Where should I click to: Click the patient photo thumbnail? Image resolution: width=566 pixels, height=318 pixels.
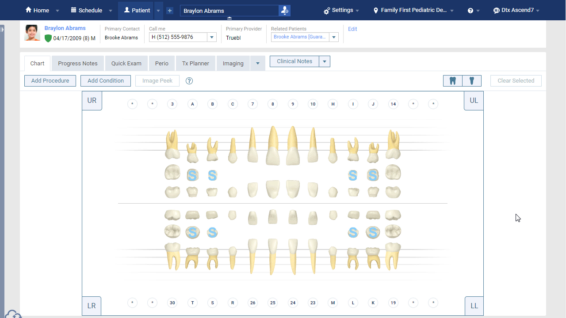click(32, 33)
